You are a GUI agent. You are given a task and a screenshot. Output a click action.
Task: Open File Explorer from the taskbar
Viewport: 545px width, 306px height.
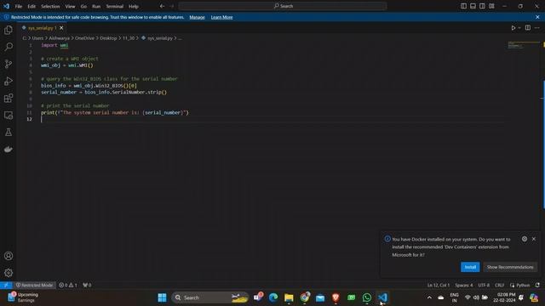pos(289,297)
